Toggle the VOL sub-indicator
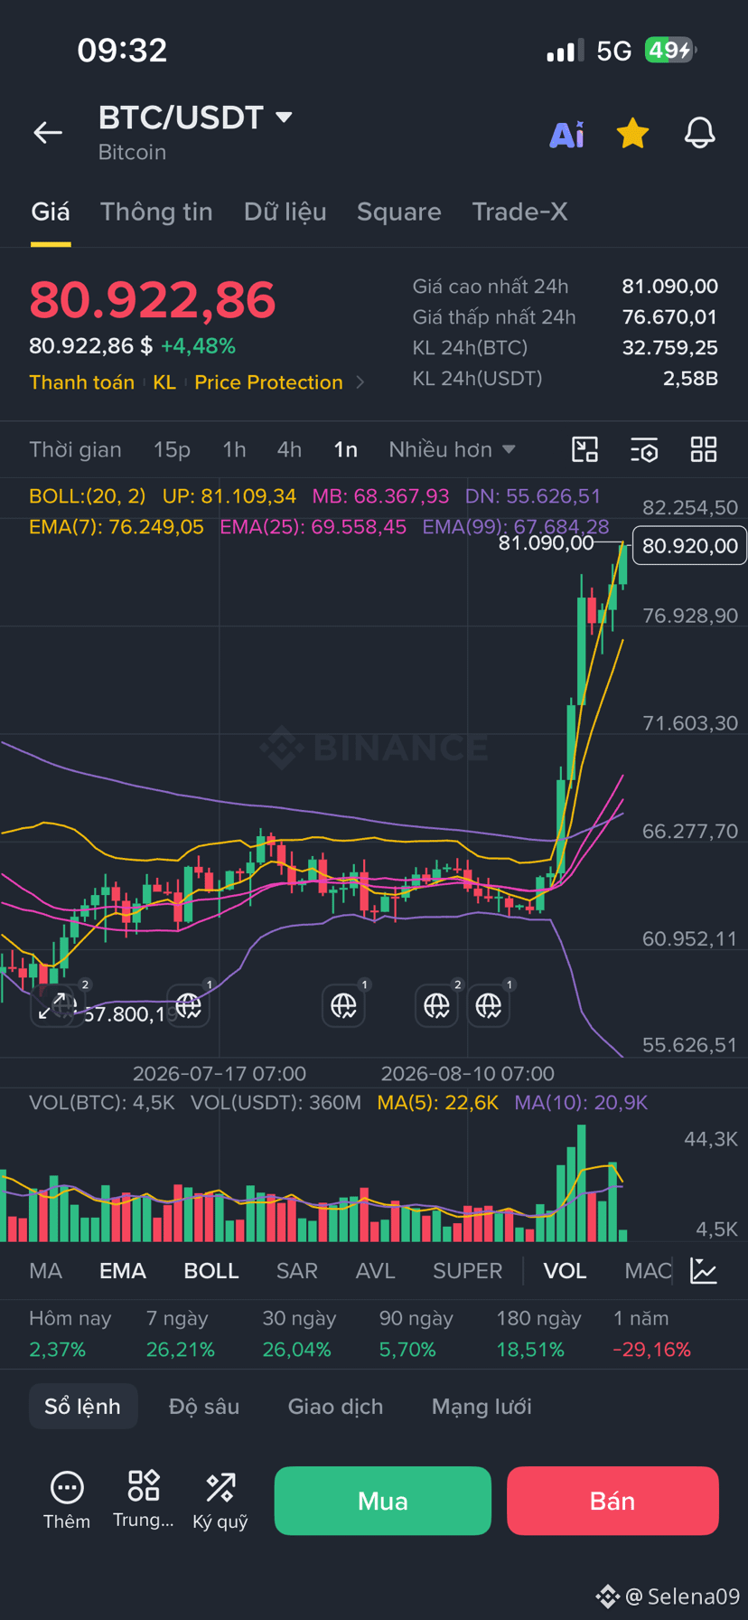Screen dimensions: 748x1620 (x=566, y=1271)
